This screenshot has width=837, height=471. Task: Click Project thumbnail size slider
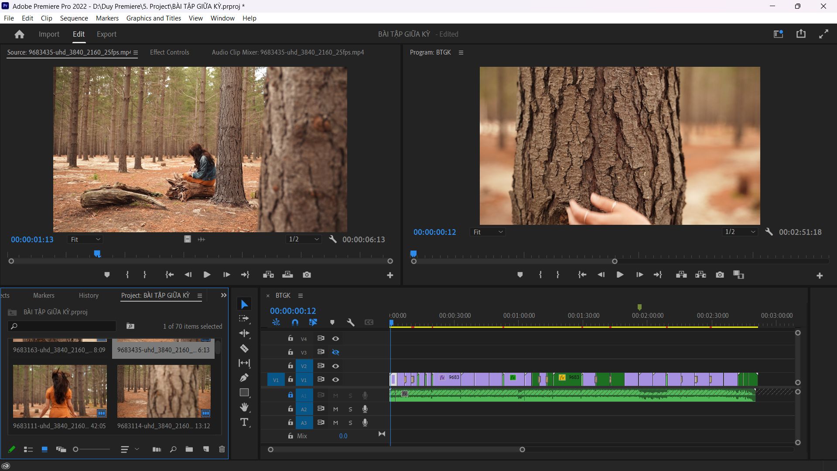[x=92, y=449]
